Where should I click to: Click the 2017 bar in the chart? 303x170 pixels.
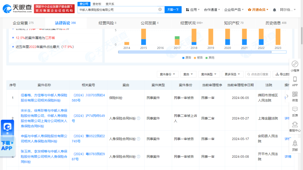(177, 41)
